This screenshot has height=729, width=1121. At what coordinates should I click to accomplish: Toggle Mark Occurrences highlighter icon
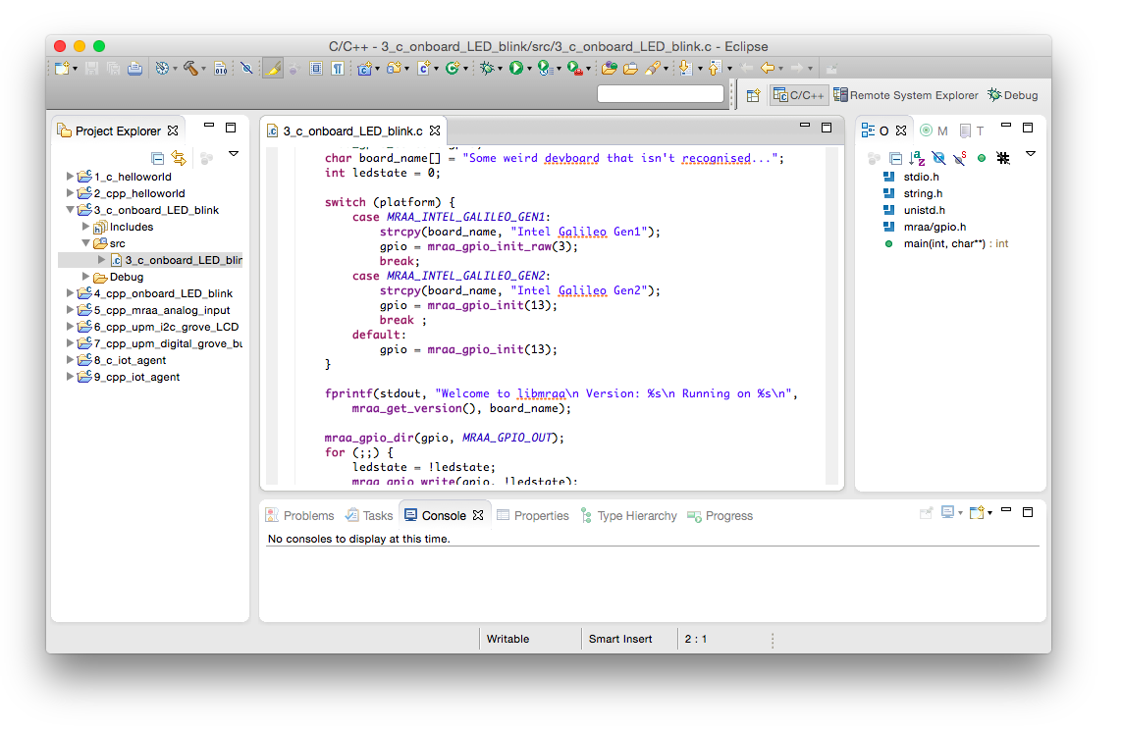(x=272, y=69)
